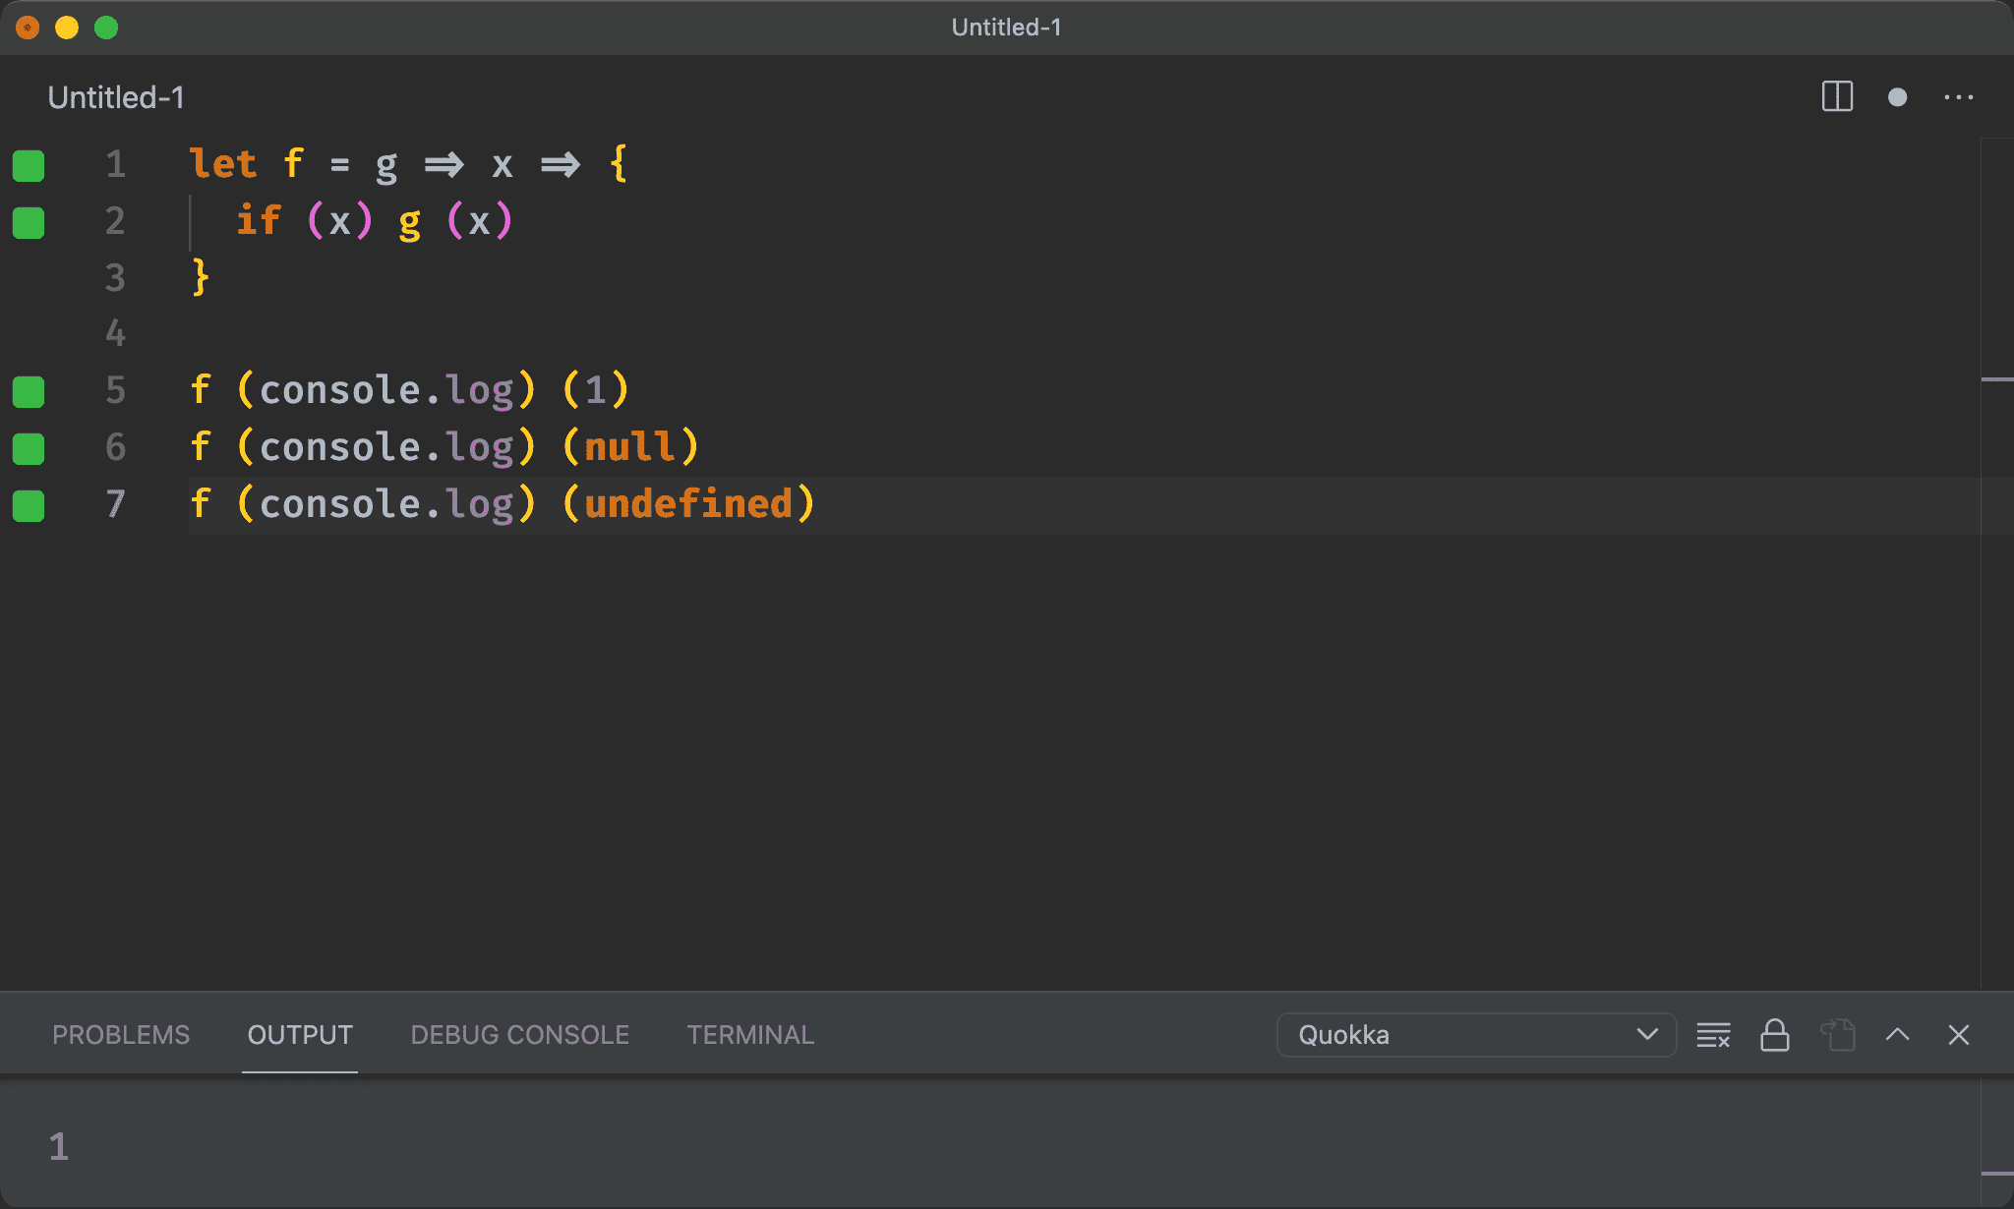
Task: Click the Quokka coverage square on line 7
Action: click(x=29, y=506)
